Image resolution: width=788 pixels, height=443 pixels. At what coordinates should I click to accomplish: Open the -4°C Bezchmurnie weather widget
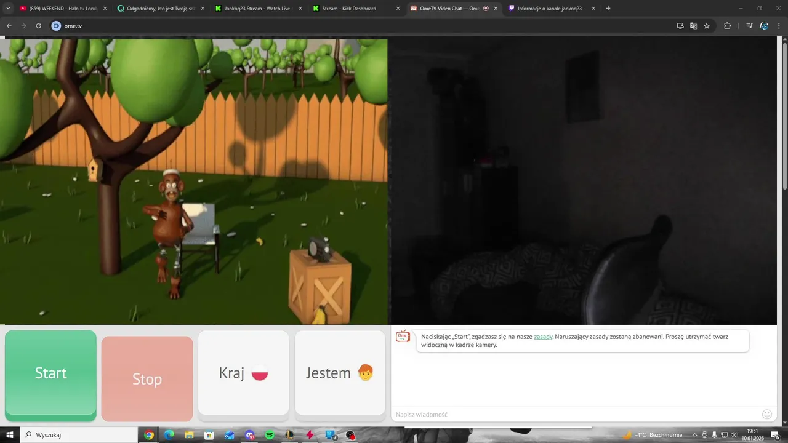click(x=653, y=435)
